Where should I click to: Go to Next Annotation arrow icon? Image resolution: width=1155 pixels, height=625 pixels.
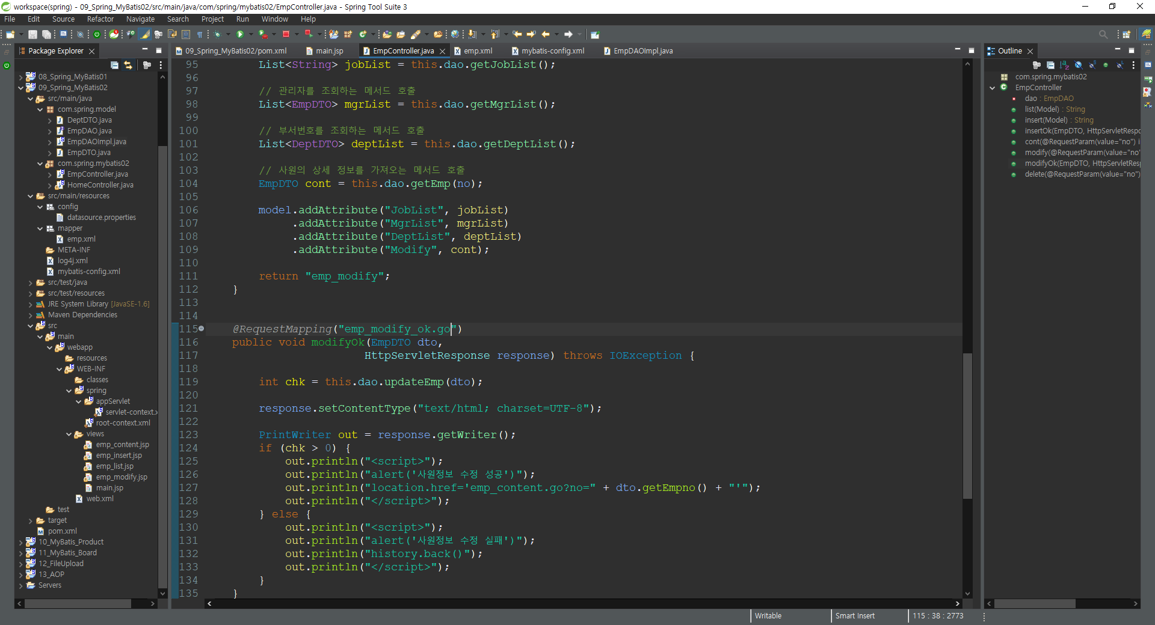pos(472,34)
